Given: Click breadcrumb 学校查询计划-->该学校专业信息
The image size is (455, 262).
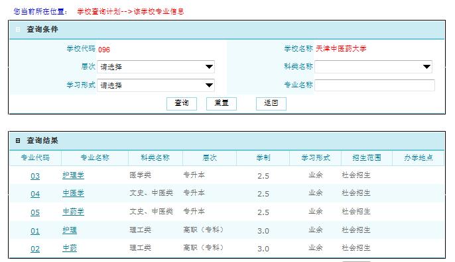Looking at the screenshot, I should click(x=130, y=12).
